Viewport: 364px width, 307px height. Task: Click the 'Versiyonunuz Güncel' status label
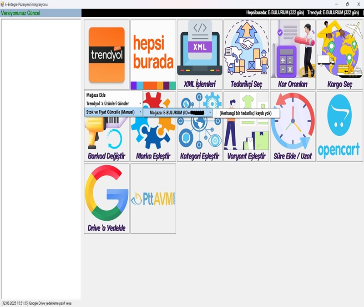(20, 13)
